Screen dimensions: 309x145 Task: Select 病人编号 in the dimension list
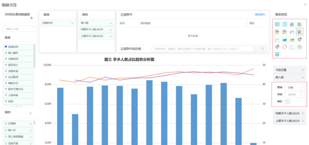point(18,53)
